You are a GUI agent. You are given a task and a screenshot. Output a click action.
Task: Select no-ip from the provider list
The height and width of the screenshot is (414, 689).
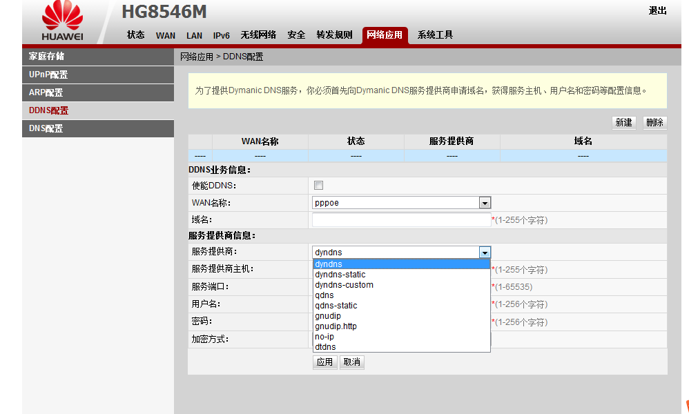(x=402, y=337)
